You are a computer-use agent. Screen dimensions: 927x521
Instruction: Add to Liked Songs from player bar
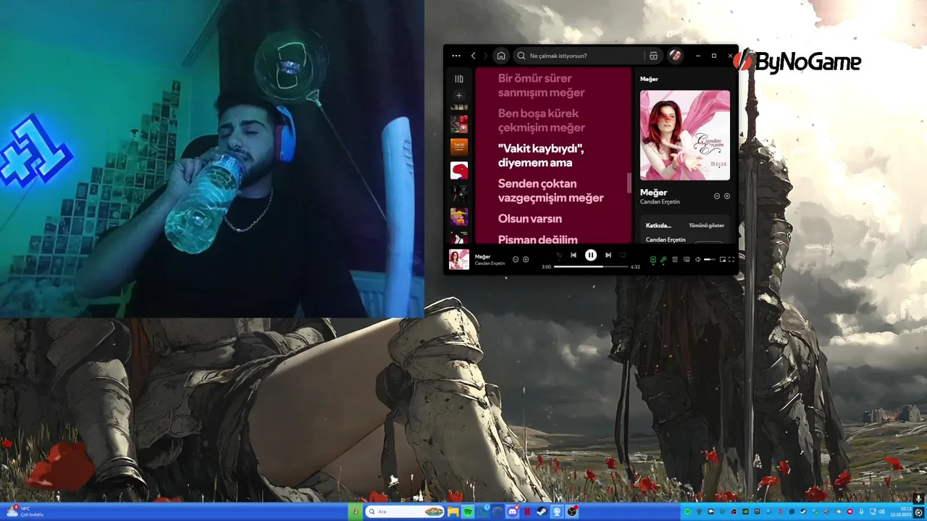[x=526, y=259]
